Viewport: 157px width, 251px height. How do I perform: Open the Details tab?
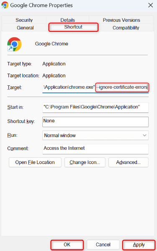coord(67,20)
